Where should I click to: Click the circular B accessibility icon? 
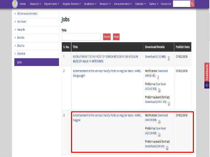point(207,85)
